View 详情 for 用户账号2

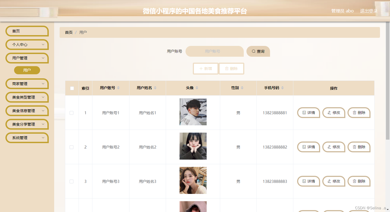[x=308, y=147]
